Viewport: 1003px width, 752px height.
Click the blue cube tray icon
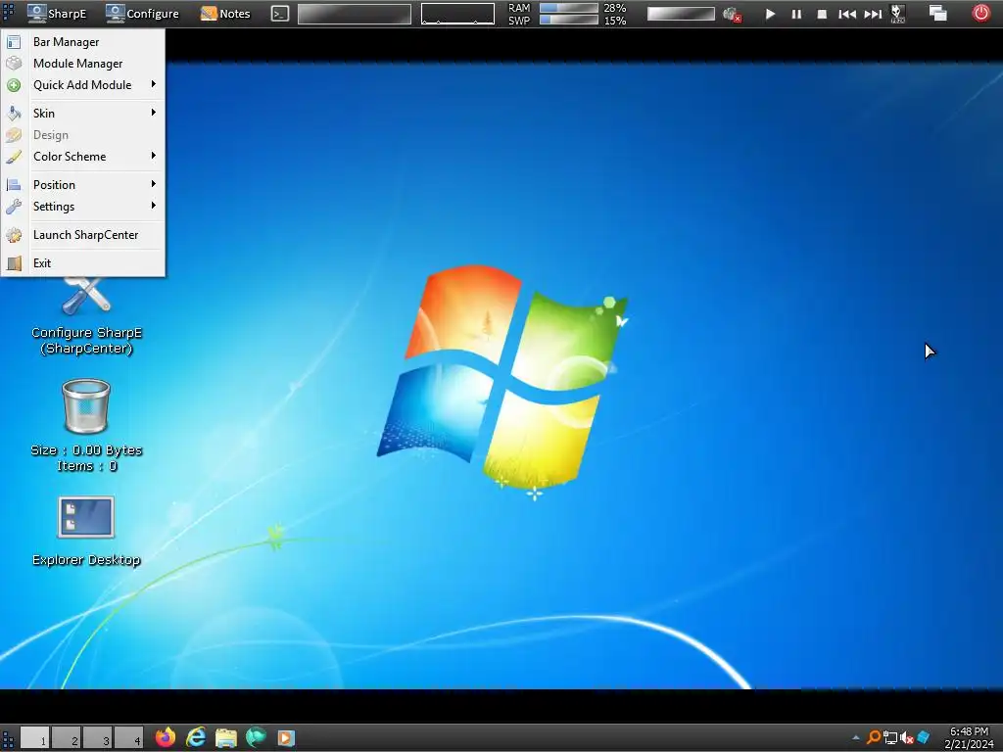click(923, 738)
